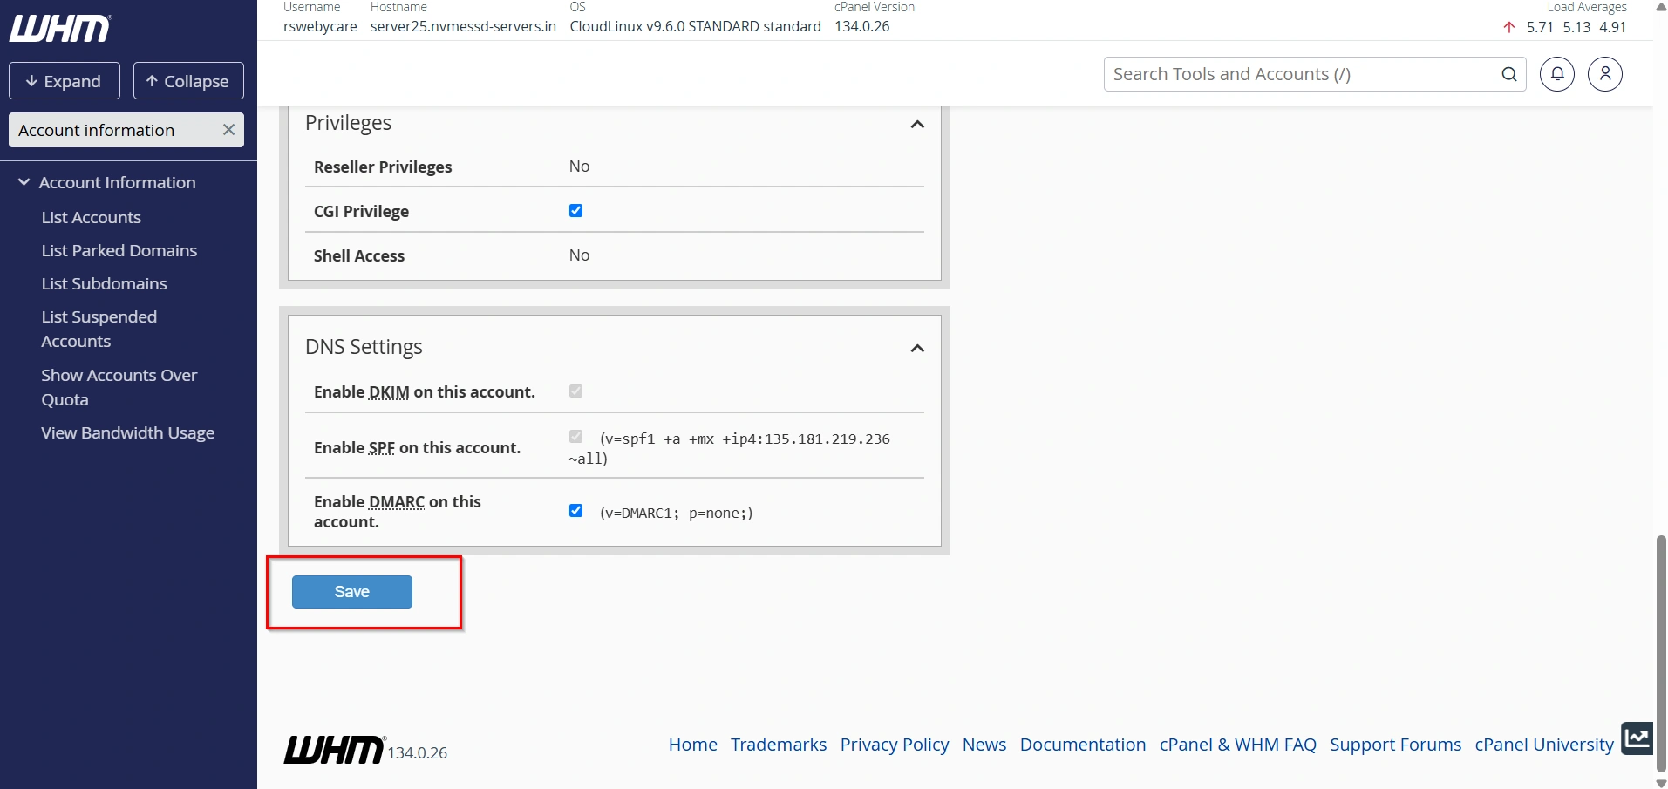The height and width of the screenshot is (789, 1668).
Task: Expand all sidebar menu groups
Action: click(65, 81)
